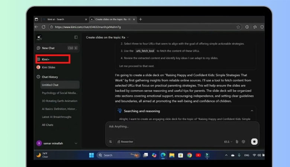Screen dimensions: 290x167
Task: Launch Copilot from the taskbar
Action: (154, 155)
